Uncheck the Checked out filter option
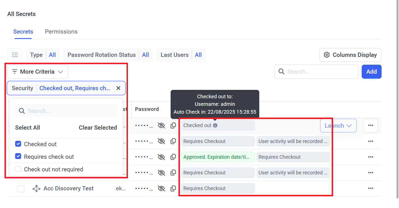Image resolution: width=399 pixels, height=208 pixels. 18,144
